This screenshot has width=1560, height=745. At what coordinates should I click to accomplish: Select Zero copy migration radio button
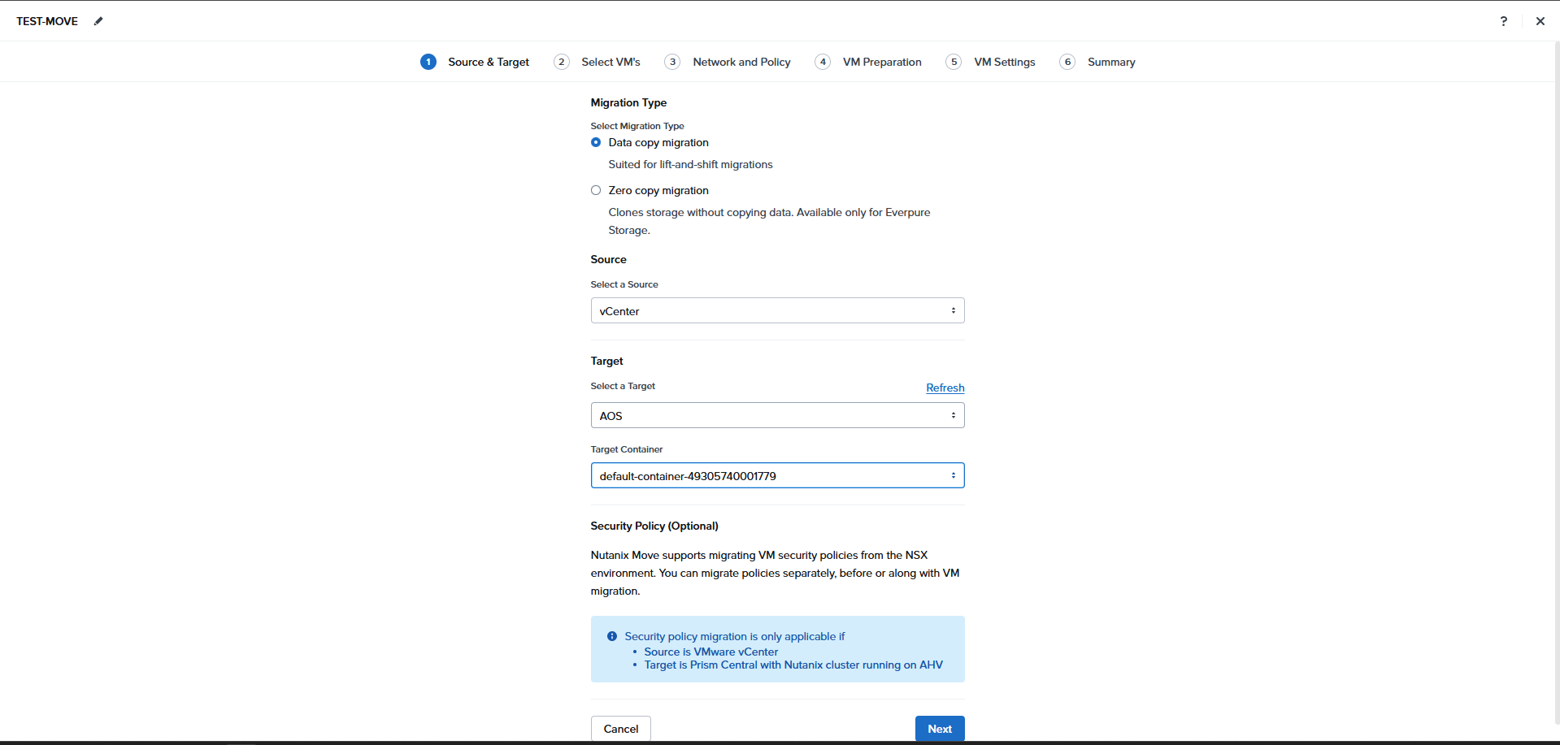click(x=596, y=190)
